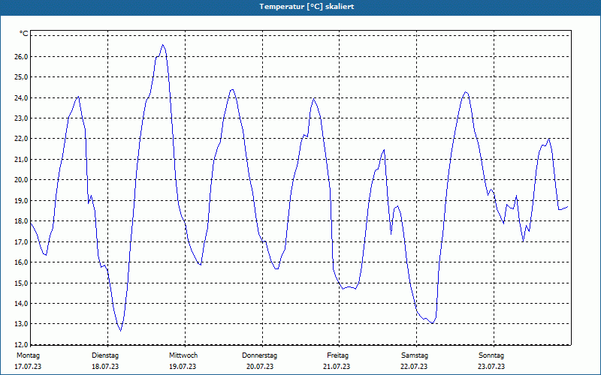601x375 pixels.
Task: Select the 22,0 y-axis value
Action: (x=22, y=139)
